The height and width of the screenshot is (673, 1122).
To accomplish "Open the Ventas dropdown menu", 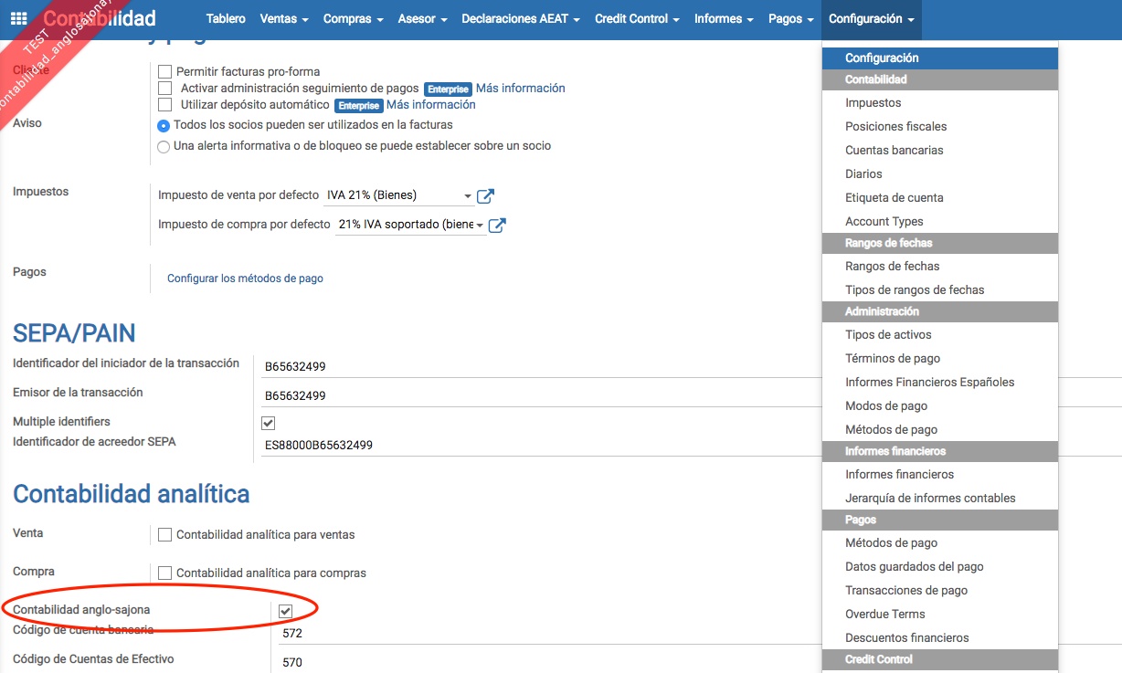I will pos(283,18).
